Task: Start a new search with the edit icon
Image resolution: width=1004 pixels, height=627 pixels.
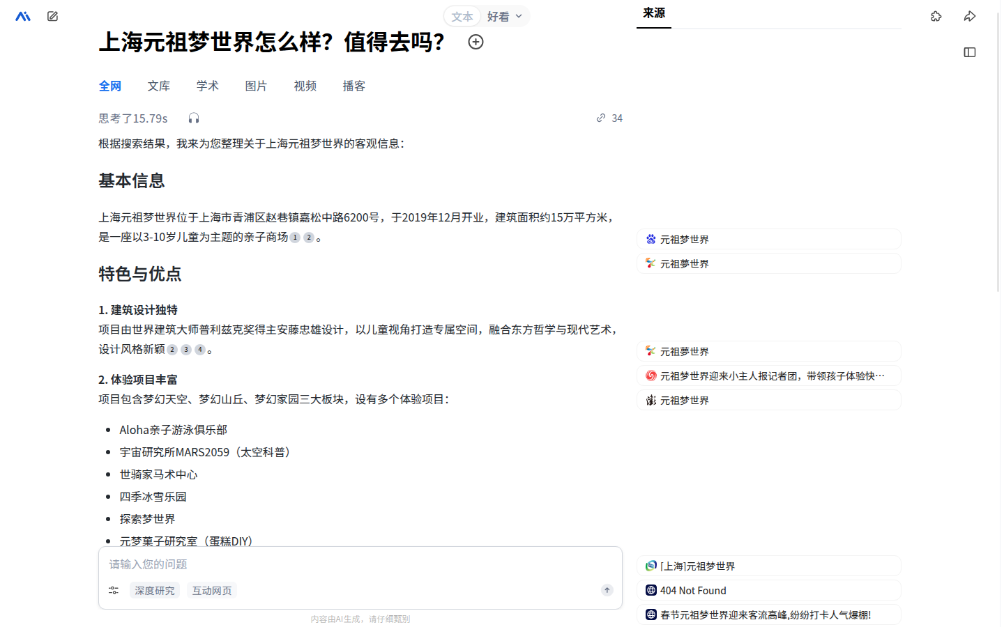Action: click(x=52, y=16)
